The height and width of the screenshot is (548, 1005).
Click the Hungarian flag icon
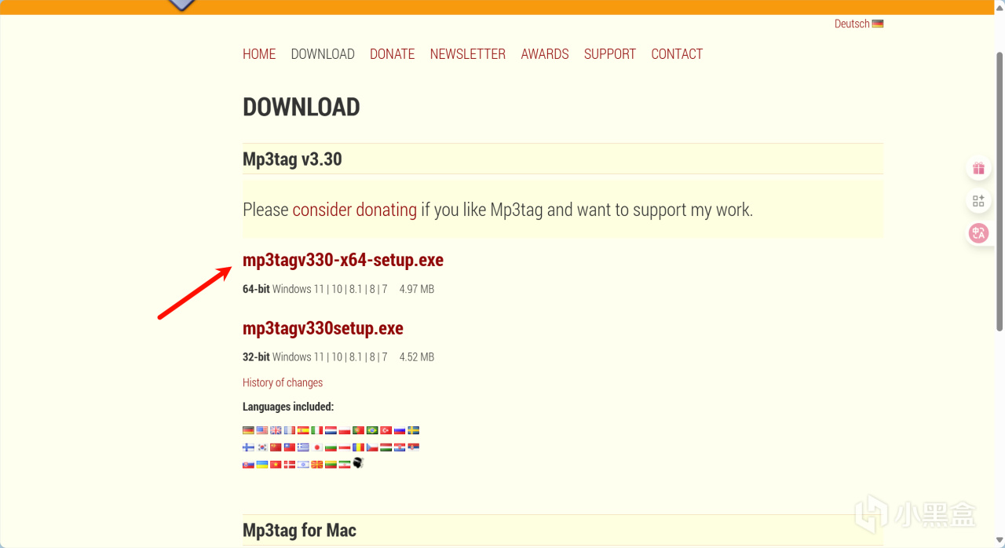(386, 448)
